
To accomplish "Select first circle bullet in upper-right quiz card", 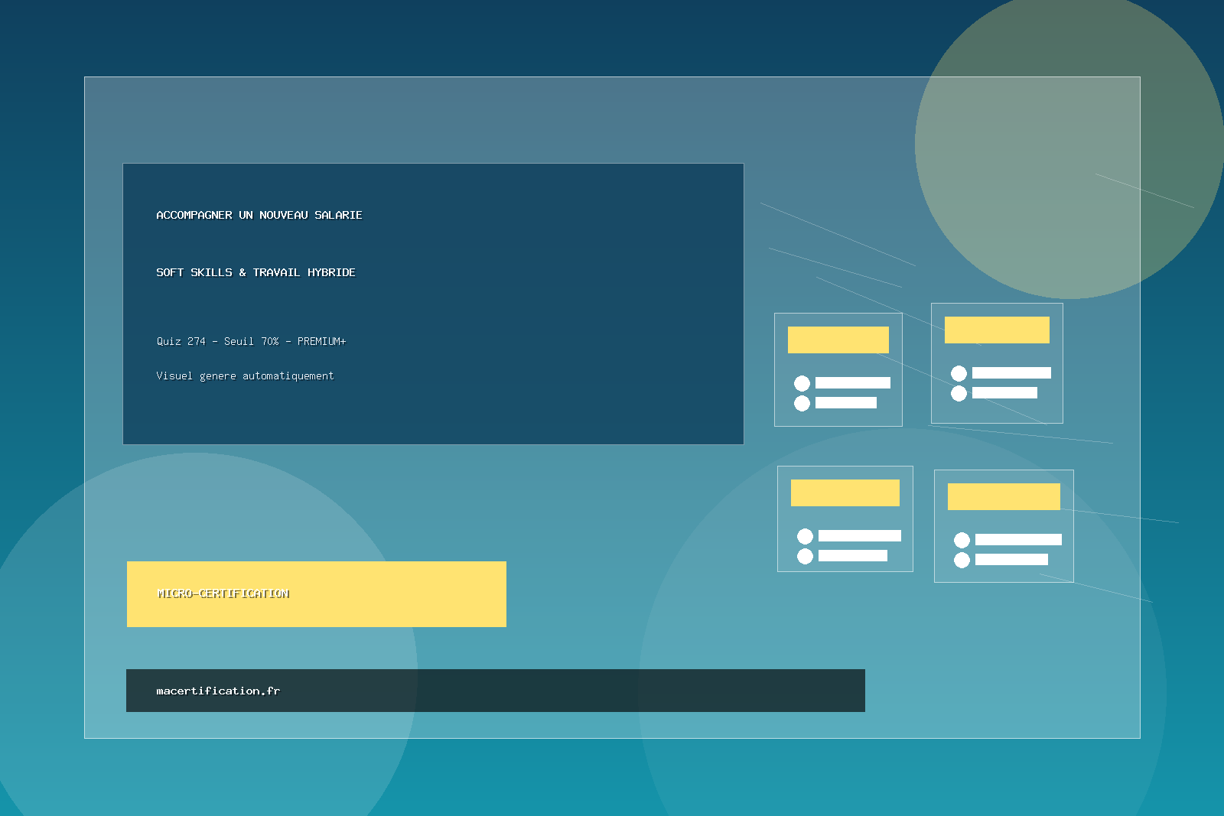I will [959, 373].
